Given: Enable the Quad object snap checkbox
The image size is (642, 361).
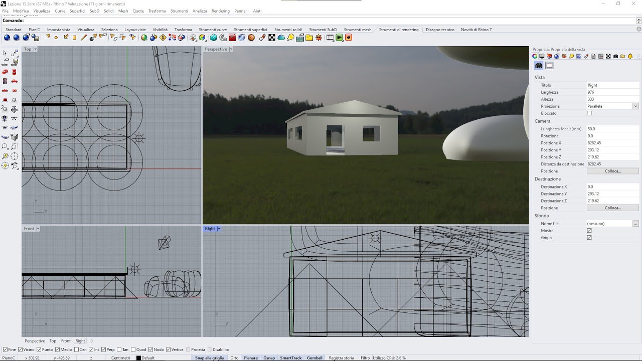Looking at the screenshot, I should pyautogui.click(x=133, y=349).
